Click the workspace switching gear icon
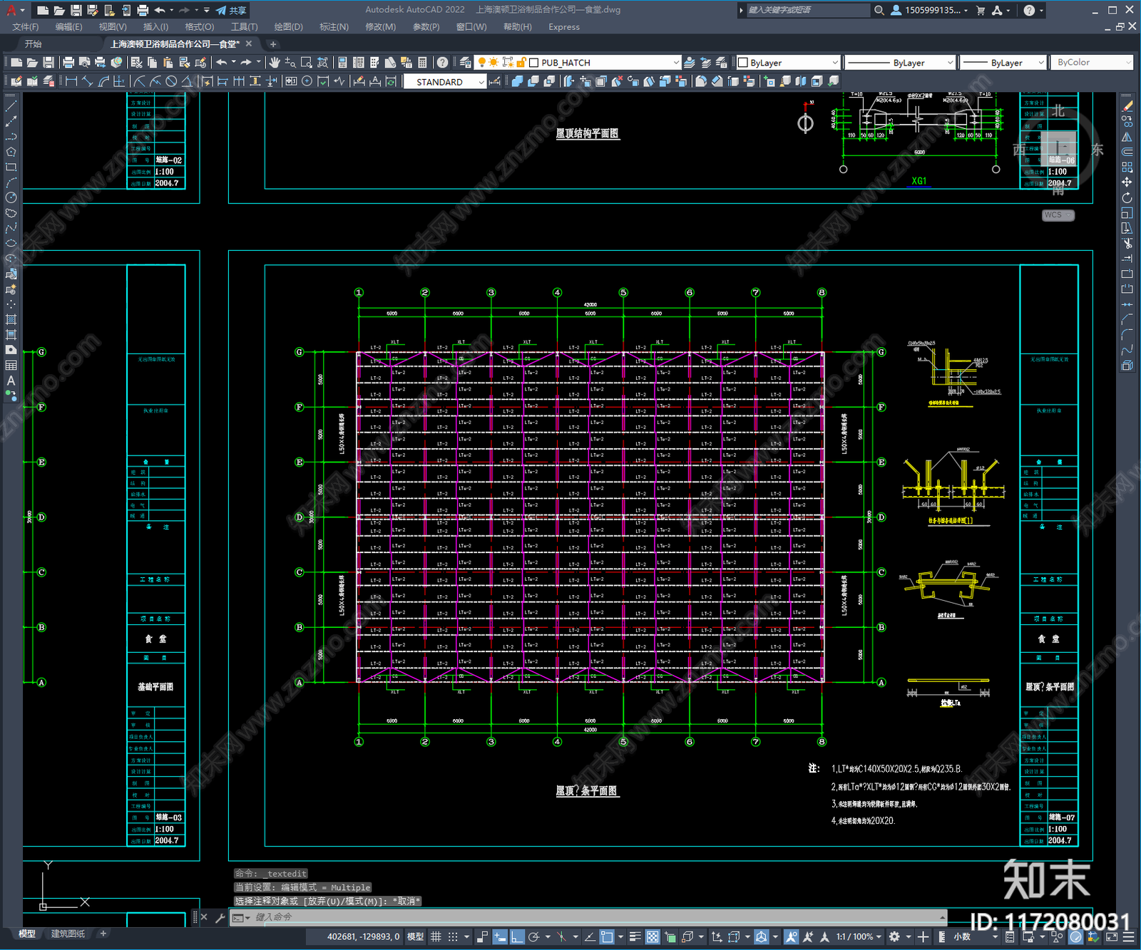The width and height of the screenshot is (1141, 950). pos(894,936)
